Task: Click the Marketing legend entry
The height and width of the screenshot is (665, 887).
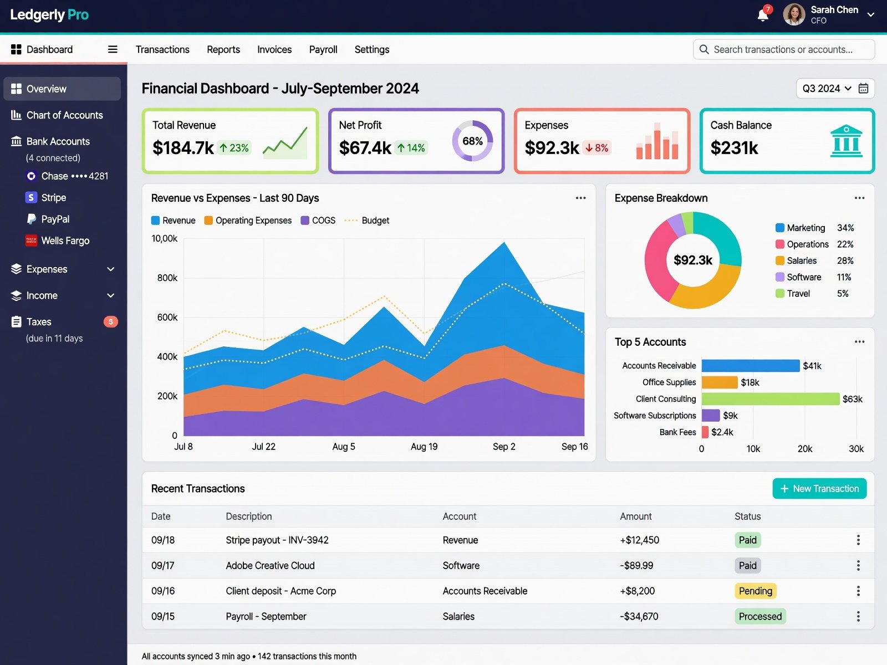Action: 814,228
